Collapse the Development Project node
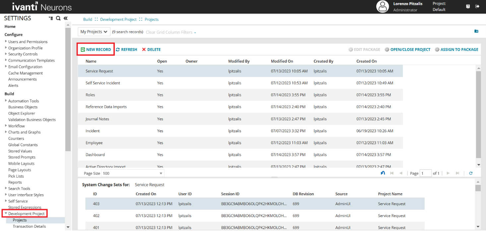This screenshot has width=486, height=232. (x=6, y=214)
